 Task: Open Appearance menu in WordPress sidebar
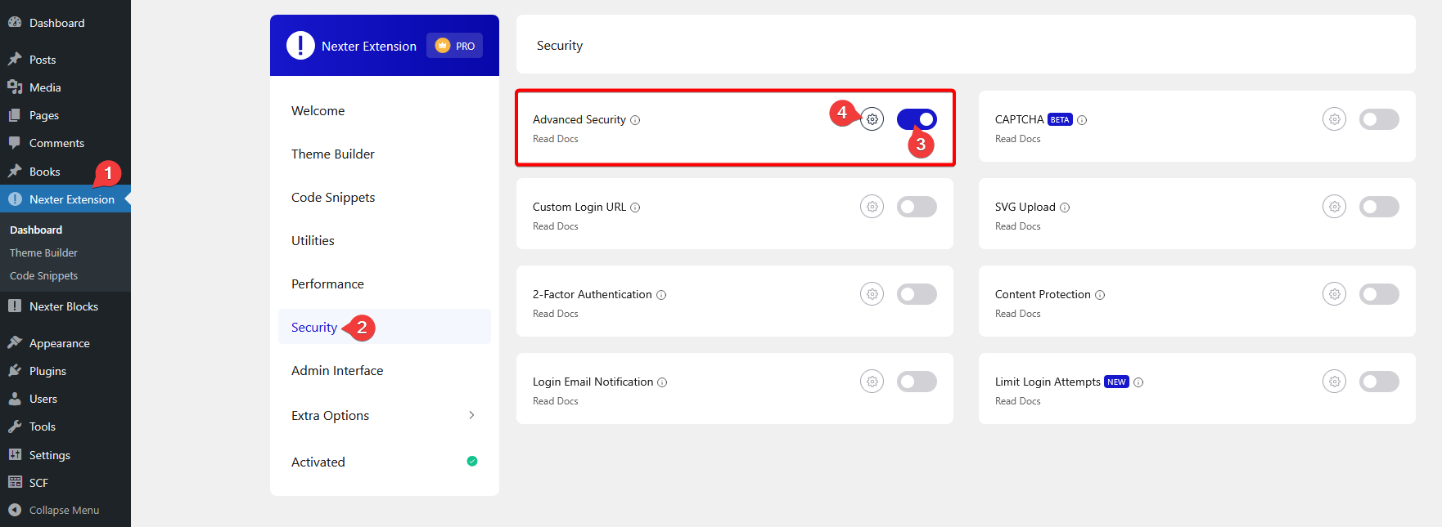point(59,343)
